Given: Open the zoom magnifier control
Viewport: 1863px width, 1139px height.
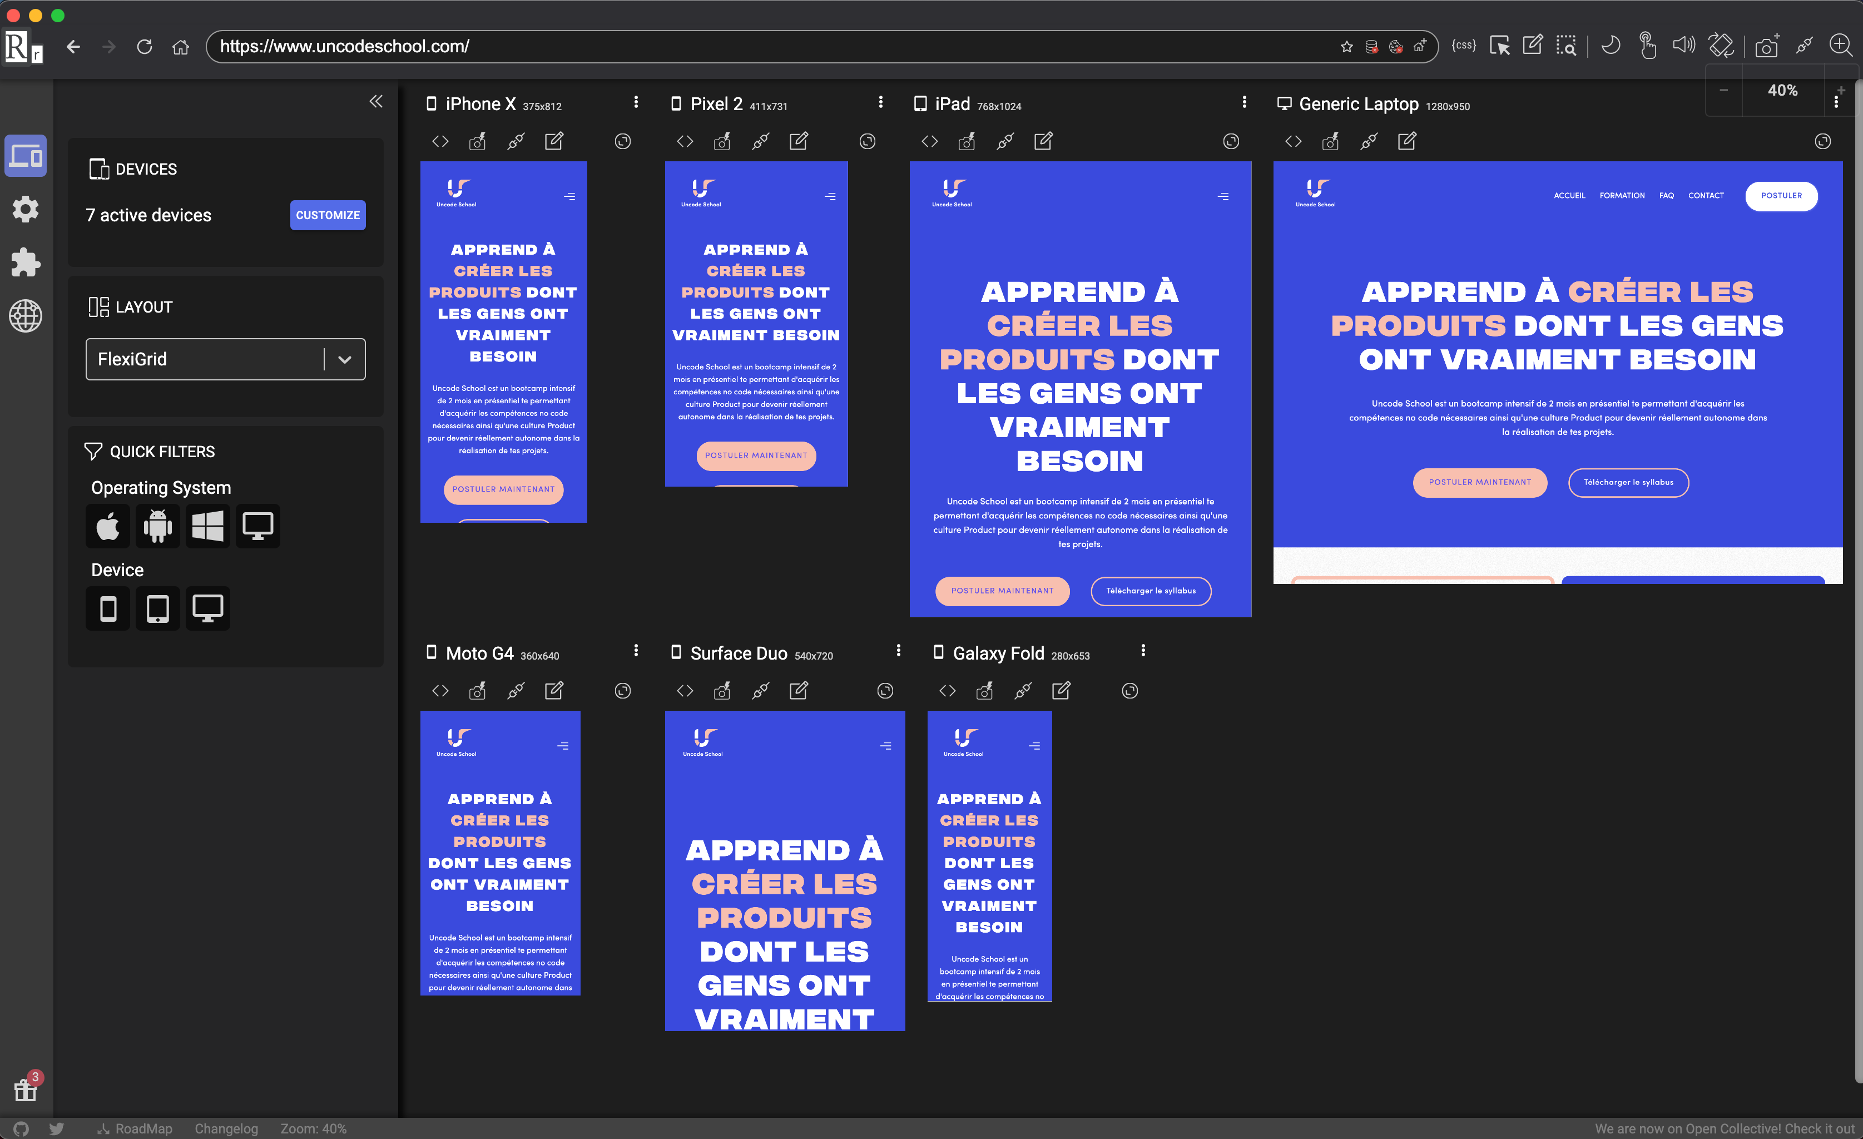Looking at the screenshot, I should tap(1840, 46).
